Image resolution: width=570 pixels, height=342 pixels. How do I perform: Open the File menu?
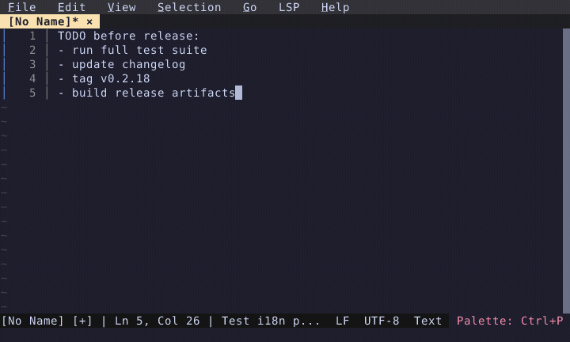[21, 7]
